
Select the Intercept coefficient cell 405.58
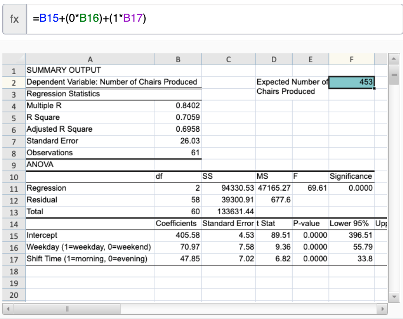pyautogui.click(x=178, y=235)
